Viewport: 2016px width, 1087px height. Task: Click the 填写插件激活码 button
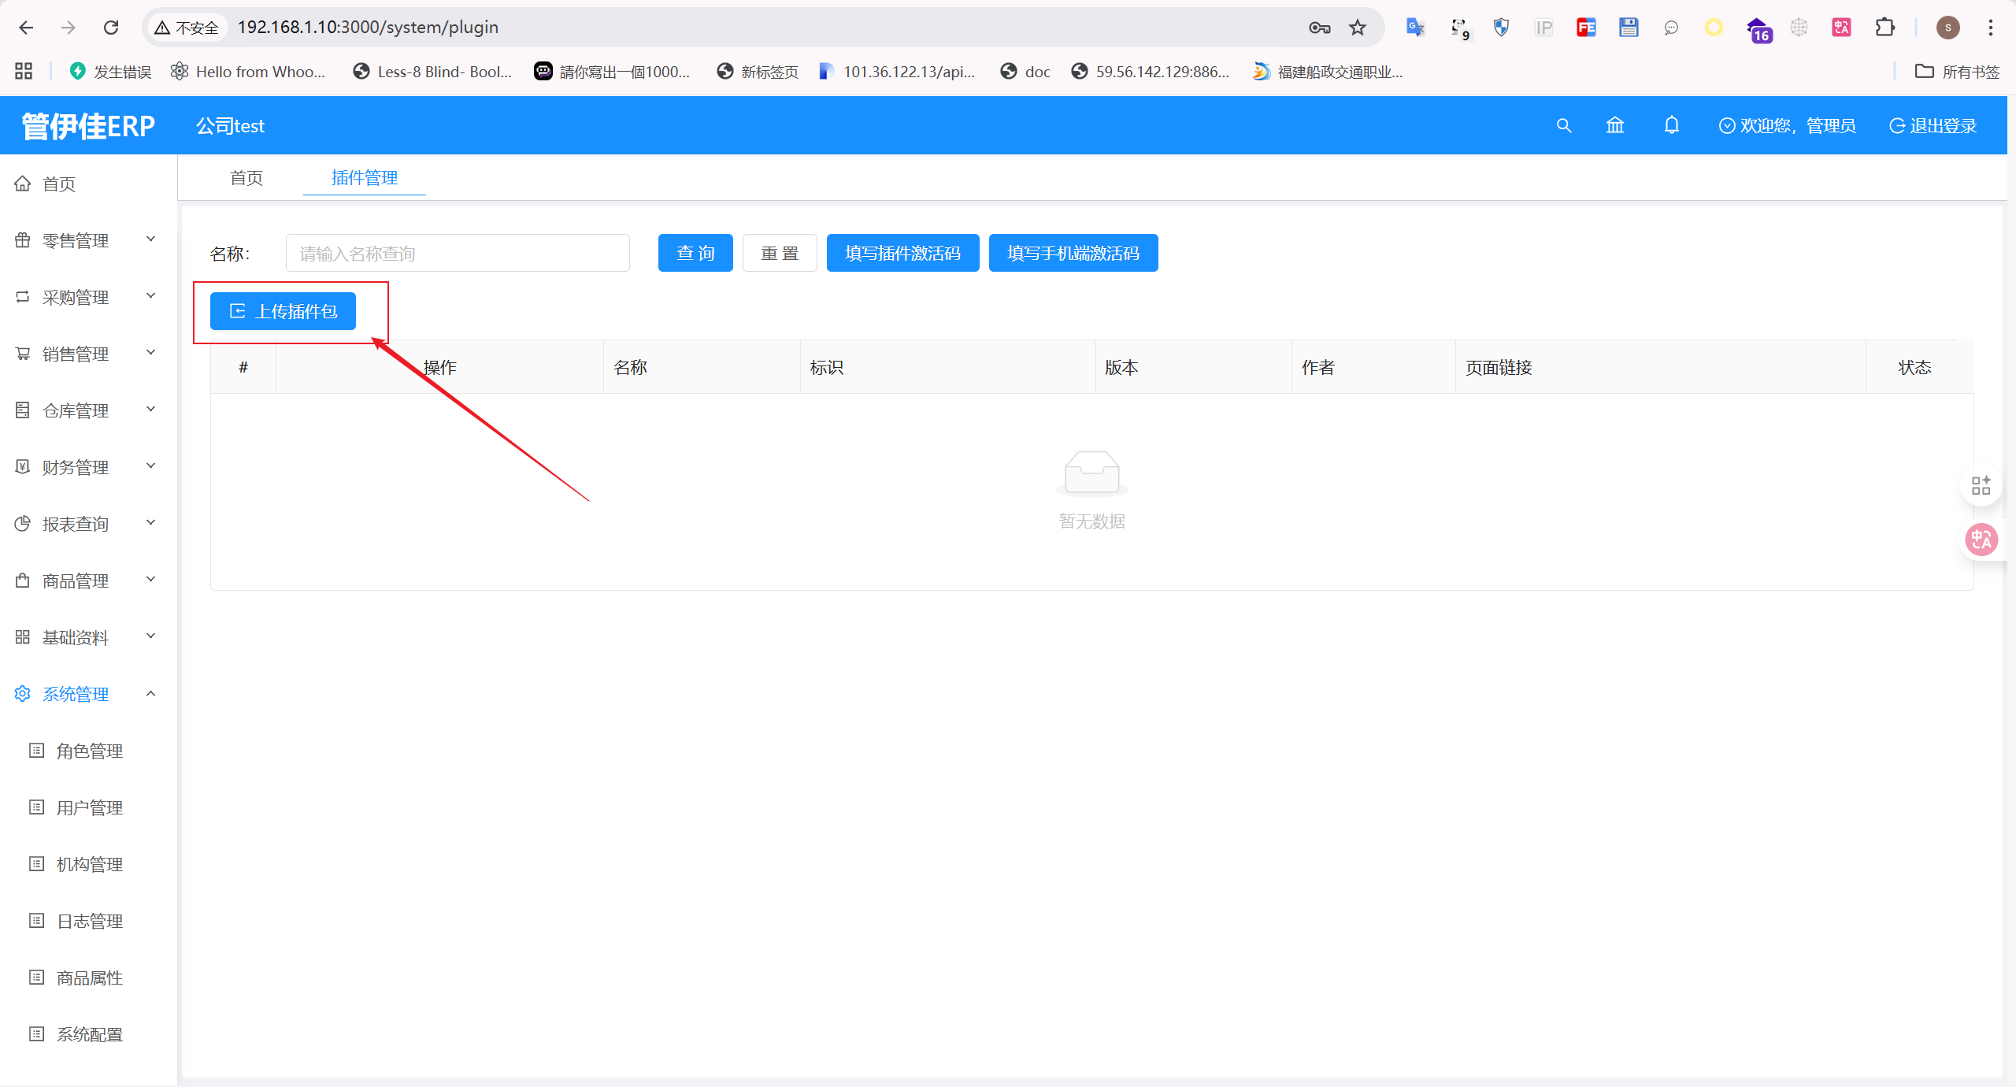(x=902, y=253)
